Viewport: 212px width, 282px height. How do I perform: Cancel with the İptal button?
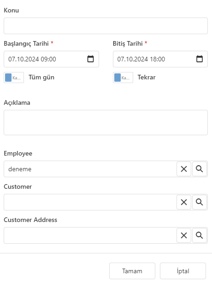(183, 271)
